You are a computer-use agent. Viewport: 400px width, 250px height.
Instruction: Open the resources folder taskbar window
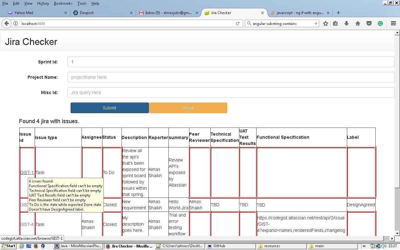click(282, 246)
